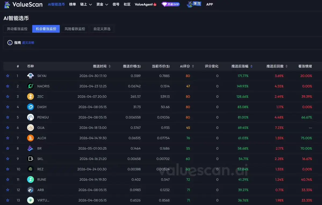Click ZEC current price 539.13

pos(165,96)
